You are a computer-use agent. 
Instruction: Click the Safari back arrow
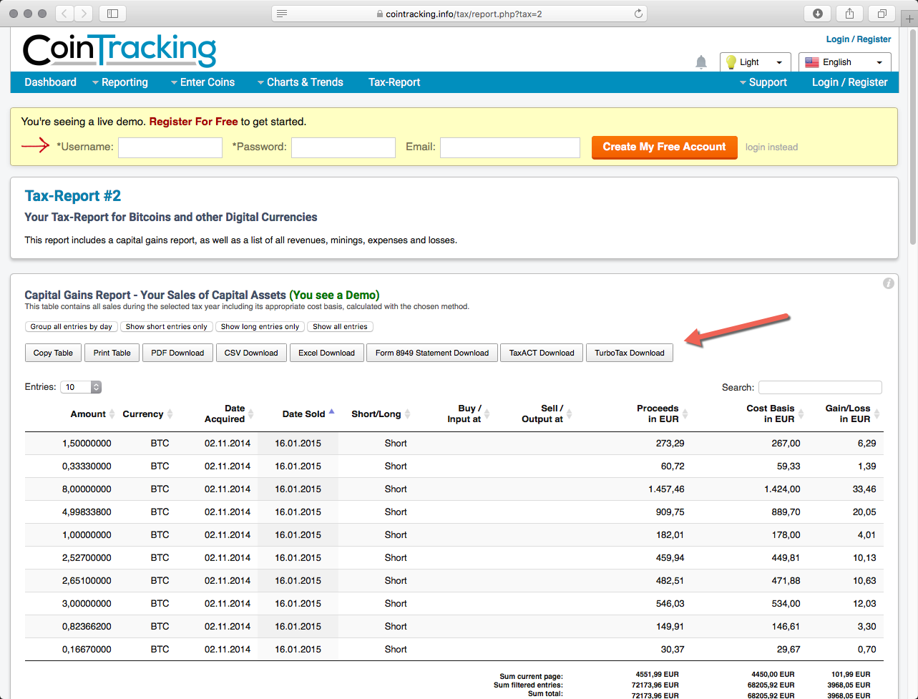coord(65,14)
